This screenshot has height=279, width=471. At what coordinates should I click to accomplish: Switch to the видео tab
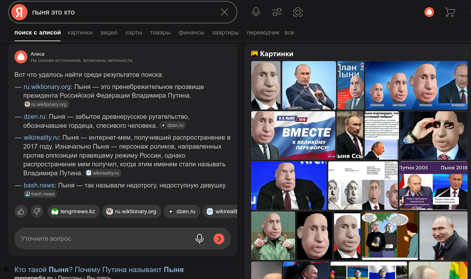point(109,32)
